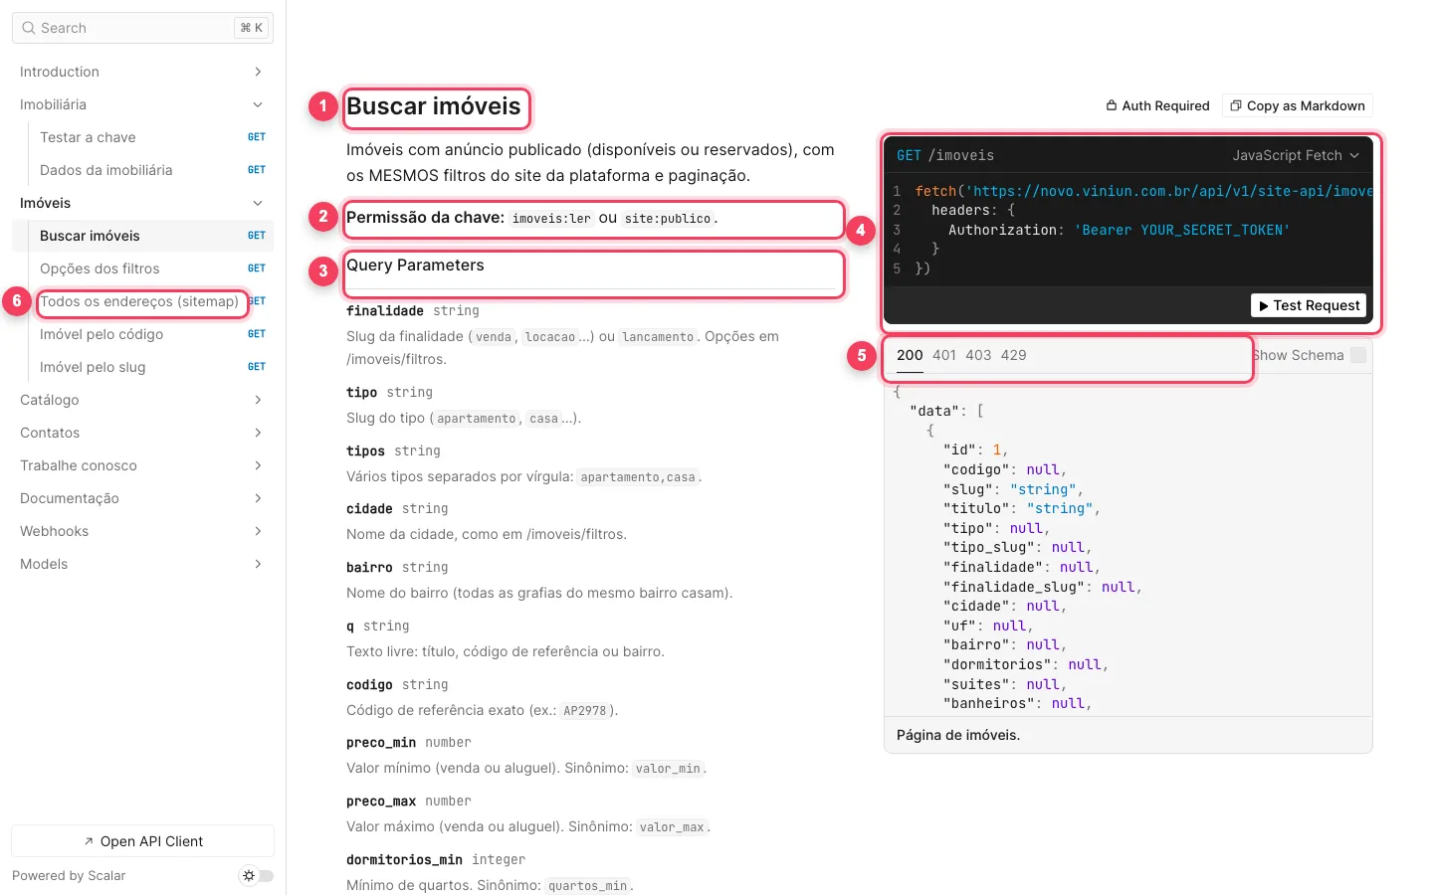The height and width of the screenshot is (895, 1433).
Task: Click the GET badge beside Testar a chave
Action: coord(257,137)
